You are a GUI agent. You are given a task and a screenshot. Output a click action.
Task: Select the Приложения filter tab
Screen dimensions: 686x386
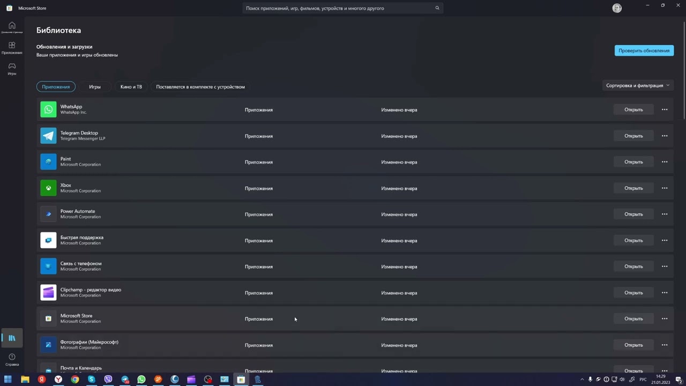point(56,86)
